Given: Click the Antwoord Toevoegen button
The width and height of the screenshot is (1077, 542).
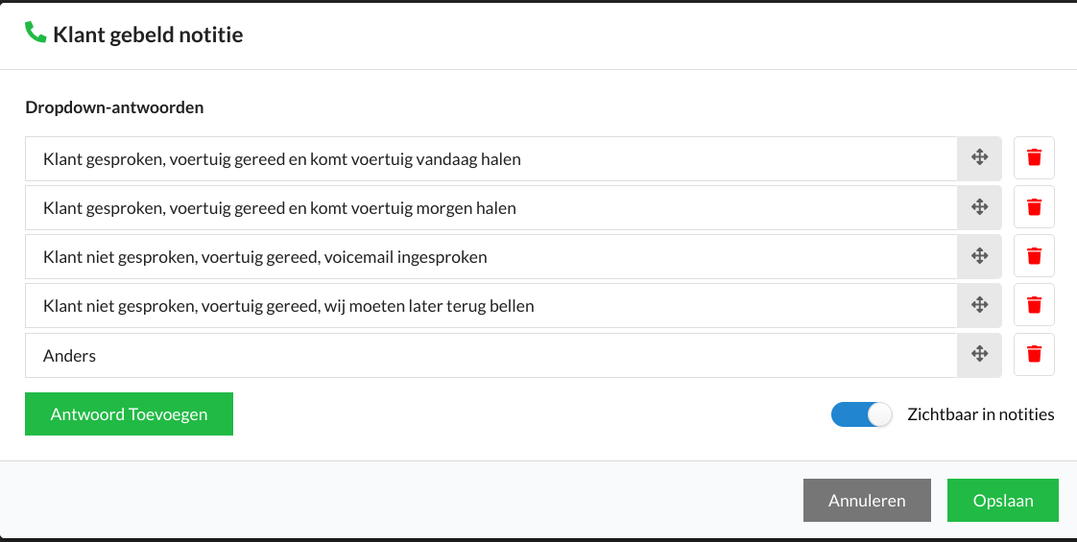Looking at the screenshot, I should (x=130, y=413).
